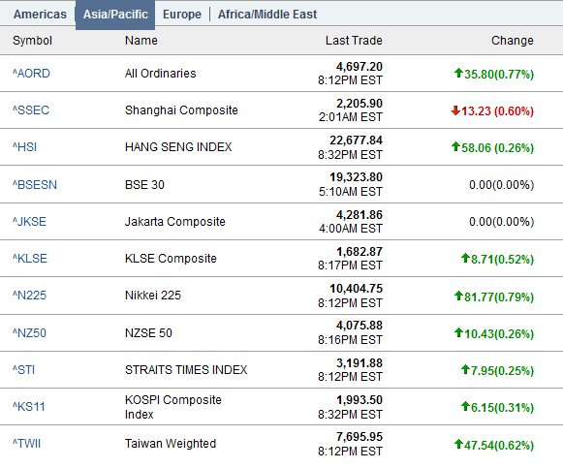Screen dimensions: 563x468
Task: Click the red down arrow for Shanghai Composite
Action: pyautogui.click(x=455, y=110)
